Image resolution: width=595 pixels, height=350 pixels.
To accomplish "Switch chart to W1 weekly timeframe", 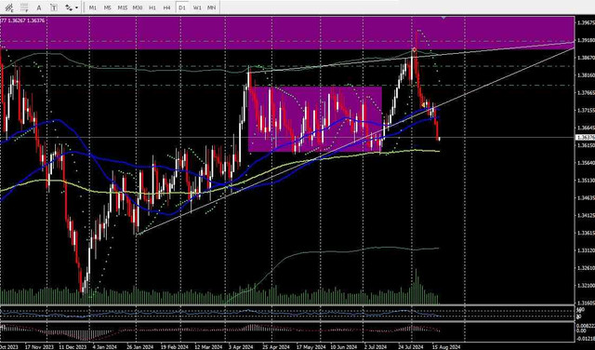I will (197, 7).
